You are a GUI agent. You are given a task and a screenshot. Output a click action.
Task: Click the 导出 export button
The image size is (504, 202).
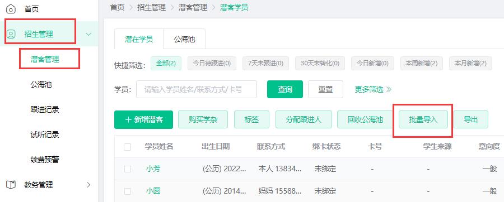pyautogui.click(x=471, y=120)
